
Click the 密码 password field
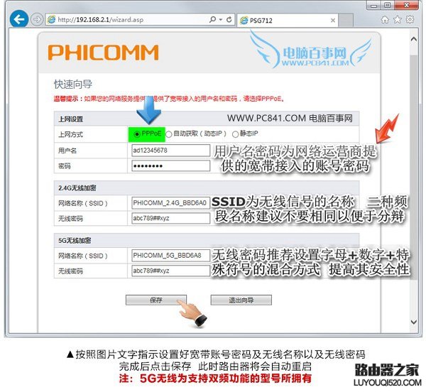pos(170,165)
